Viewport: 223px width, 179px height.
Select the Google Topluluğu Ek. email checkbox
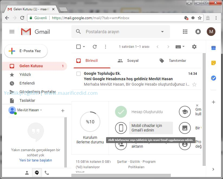coord(78,74)
